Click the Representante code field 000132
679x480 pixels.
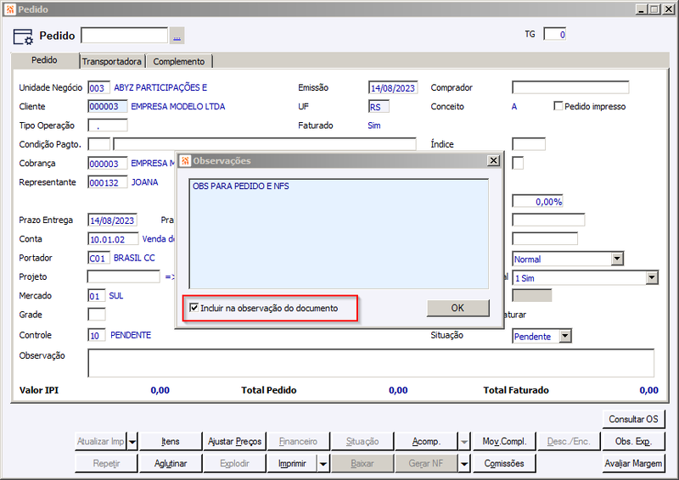pos(108,182)
